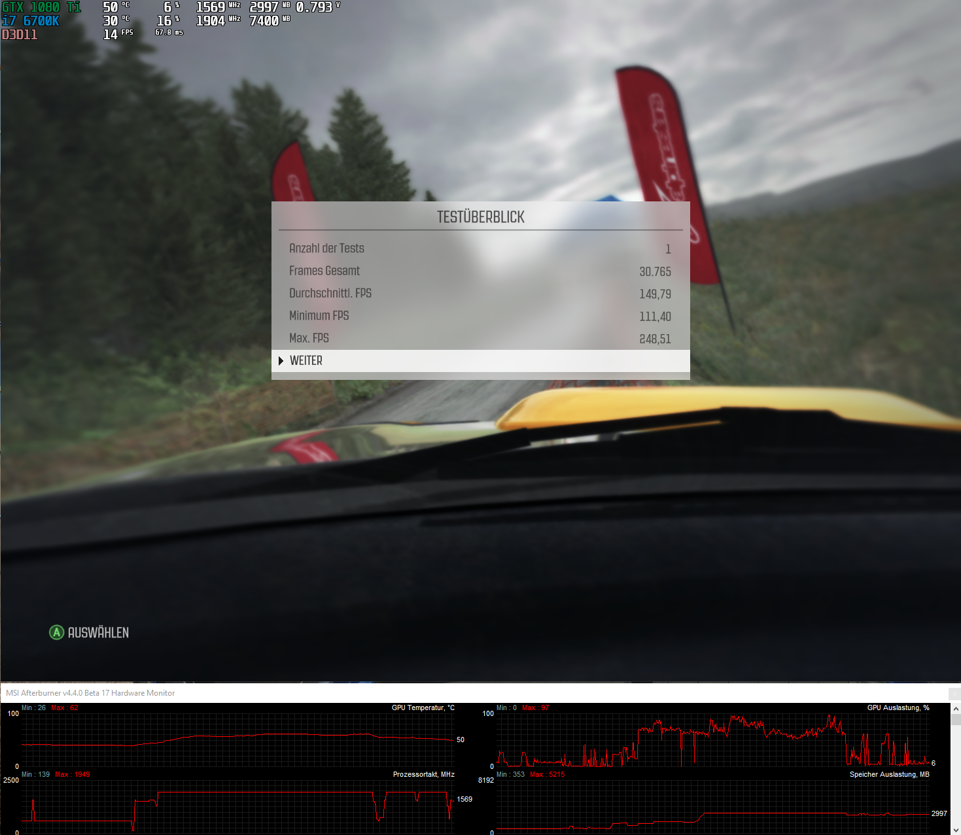Click the hardware monitor scrollbar down arrow
This screenshot has height=835, width=961.
pyautogui.click(x=956, y=830)
